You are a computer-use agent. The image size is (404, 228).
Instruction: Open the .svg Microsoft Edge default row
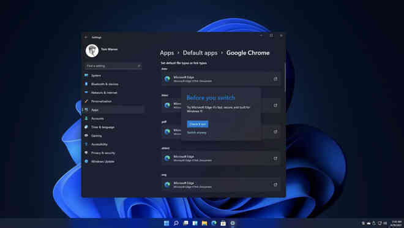[x=221, y=184]
